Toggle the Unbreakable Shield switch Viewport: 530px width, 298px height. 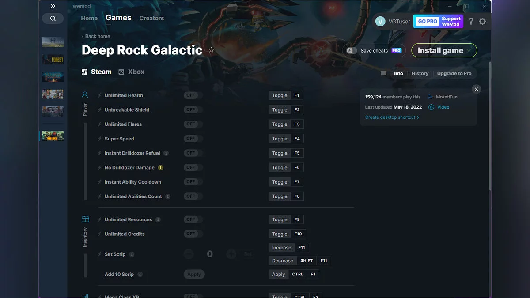(x=193, y=109)
